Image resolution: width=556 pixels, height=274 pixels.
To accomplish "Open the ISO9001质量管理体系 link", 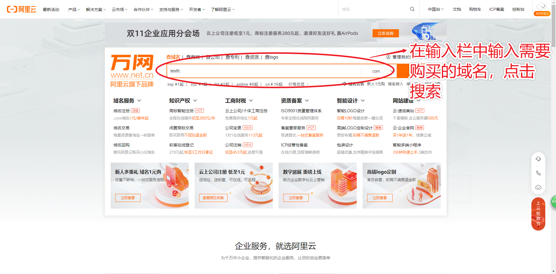I will [301, 111].
